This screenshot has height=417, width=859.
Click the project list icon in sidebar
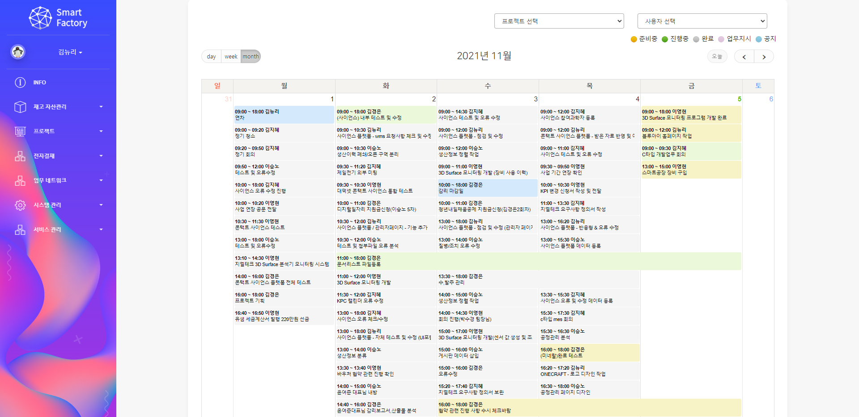tap(20, 131)
